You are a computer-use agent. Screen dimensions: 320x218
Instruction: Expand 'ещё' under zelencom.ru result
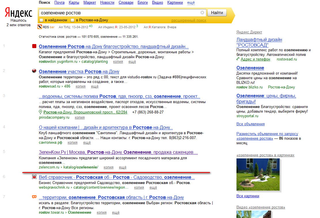coord(123,167)
